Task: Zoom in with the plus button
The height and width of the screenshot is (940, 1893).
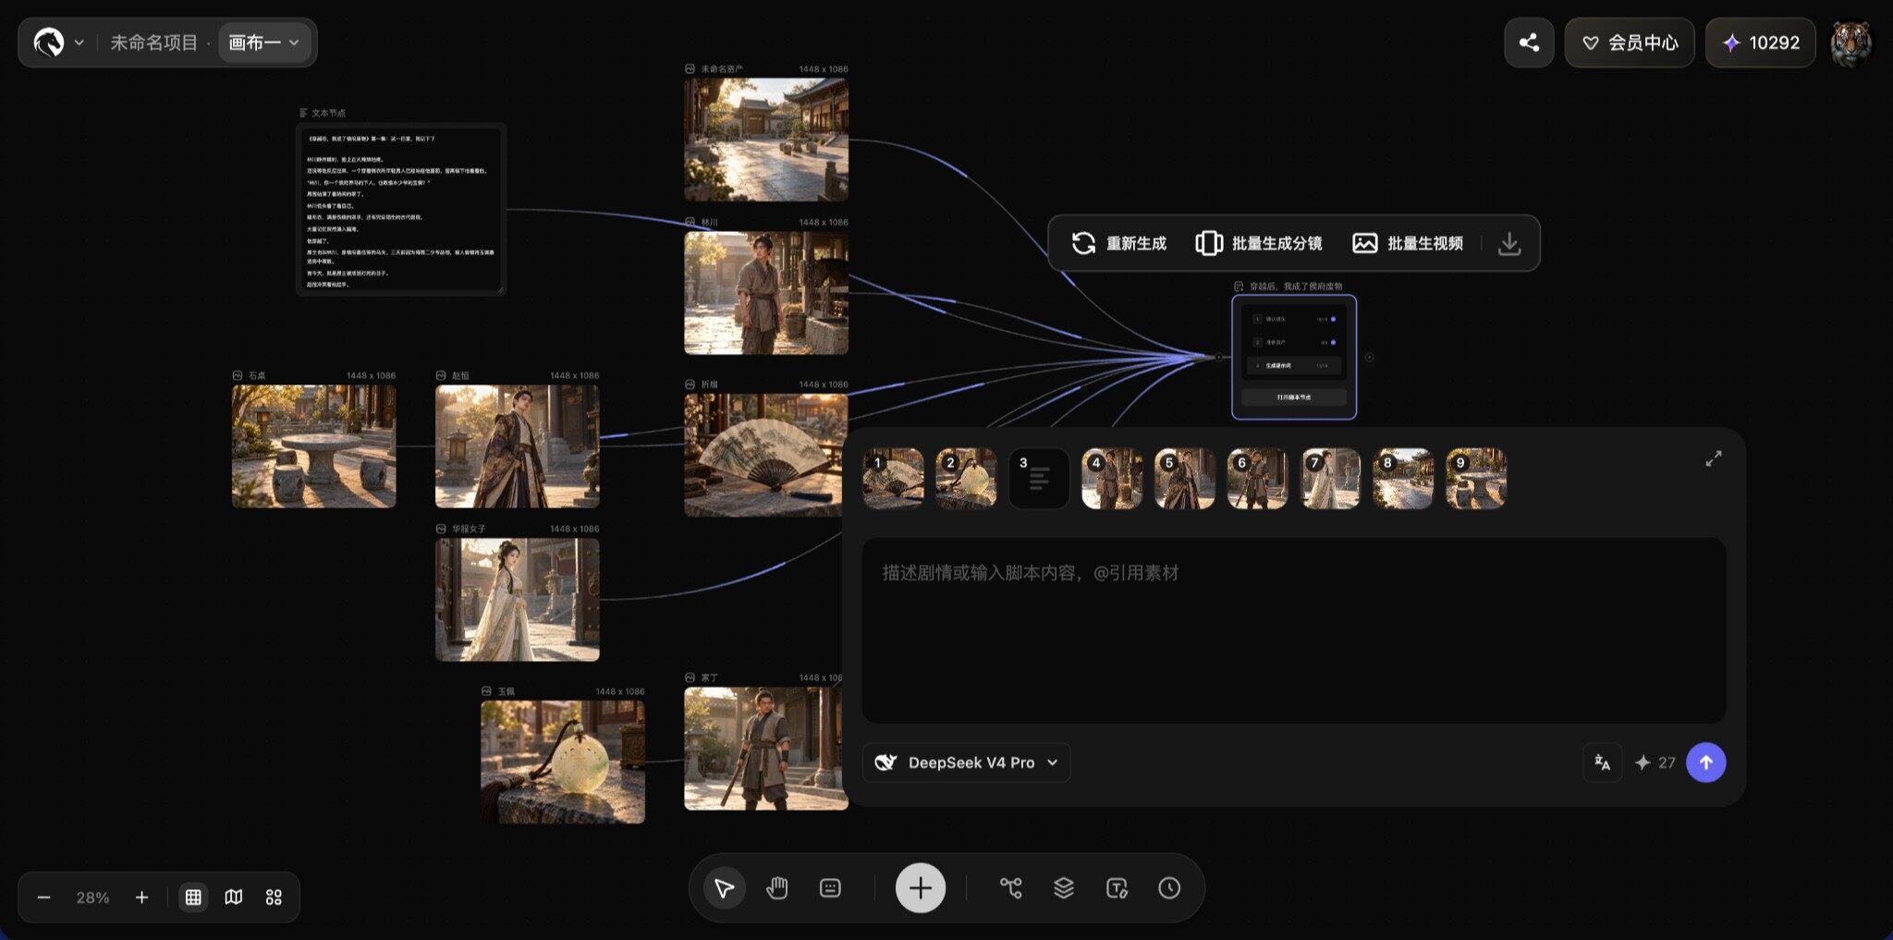Action: pos(141,897)
